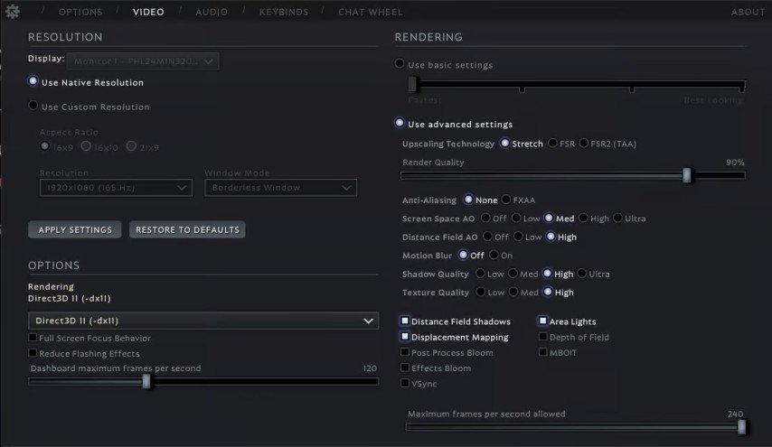Open the Resolution dropdown
The height and width of the screenshot is (447, 772).
(x=116, y=188)
